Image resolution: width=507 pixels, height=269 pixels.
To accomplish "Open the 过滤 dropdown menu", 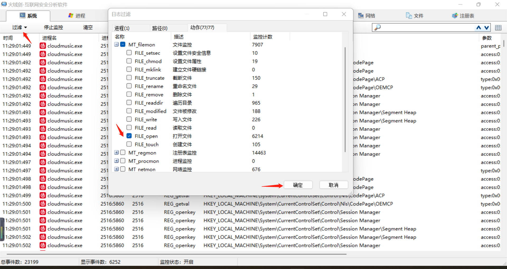I will point(20,27).
